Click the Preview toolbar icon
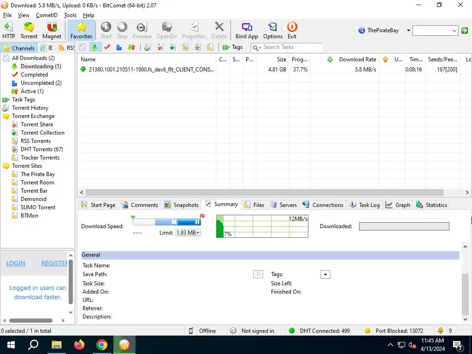 point(142,30)
